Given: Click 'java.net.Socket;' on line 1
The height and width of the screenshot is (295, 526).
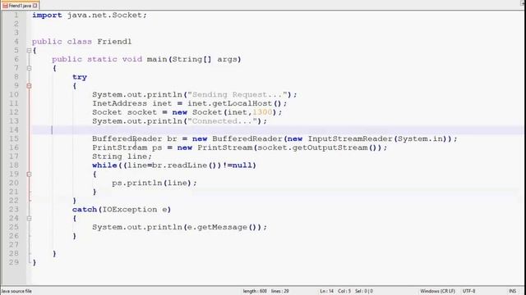Looking at the screenshot, I should (x=107, y=15).
